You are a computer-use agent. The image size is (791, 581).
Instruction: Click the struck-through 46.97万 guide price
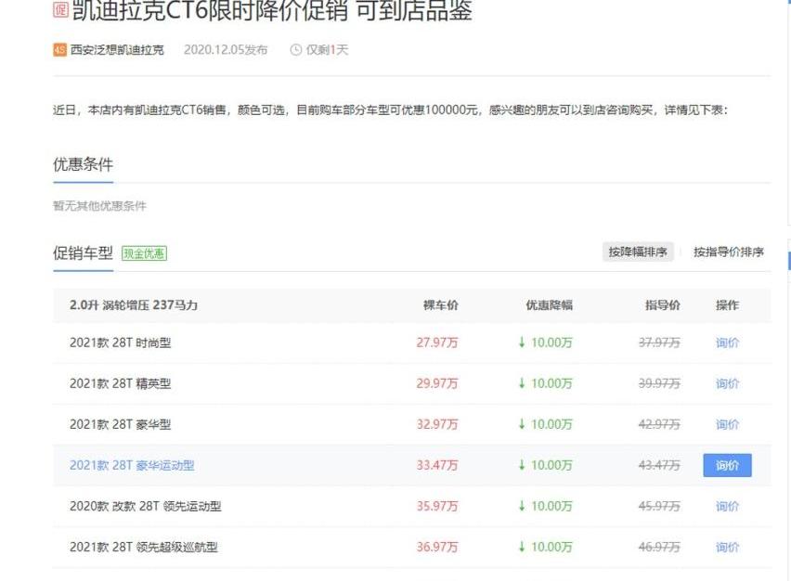(659, 548)
